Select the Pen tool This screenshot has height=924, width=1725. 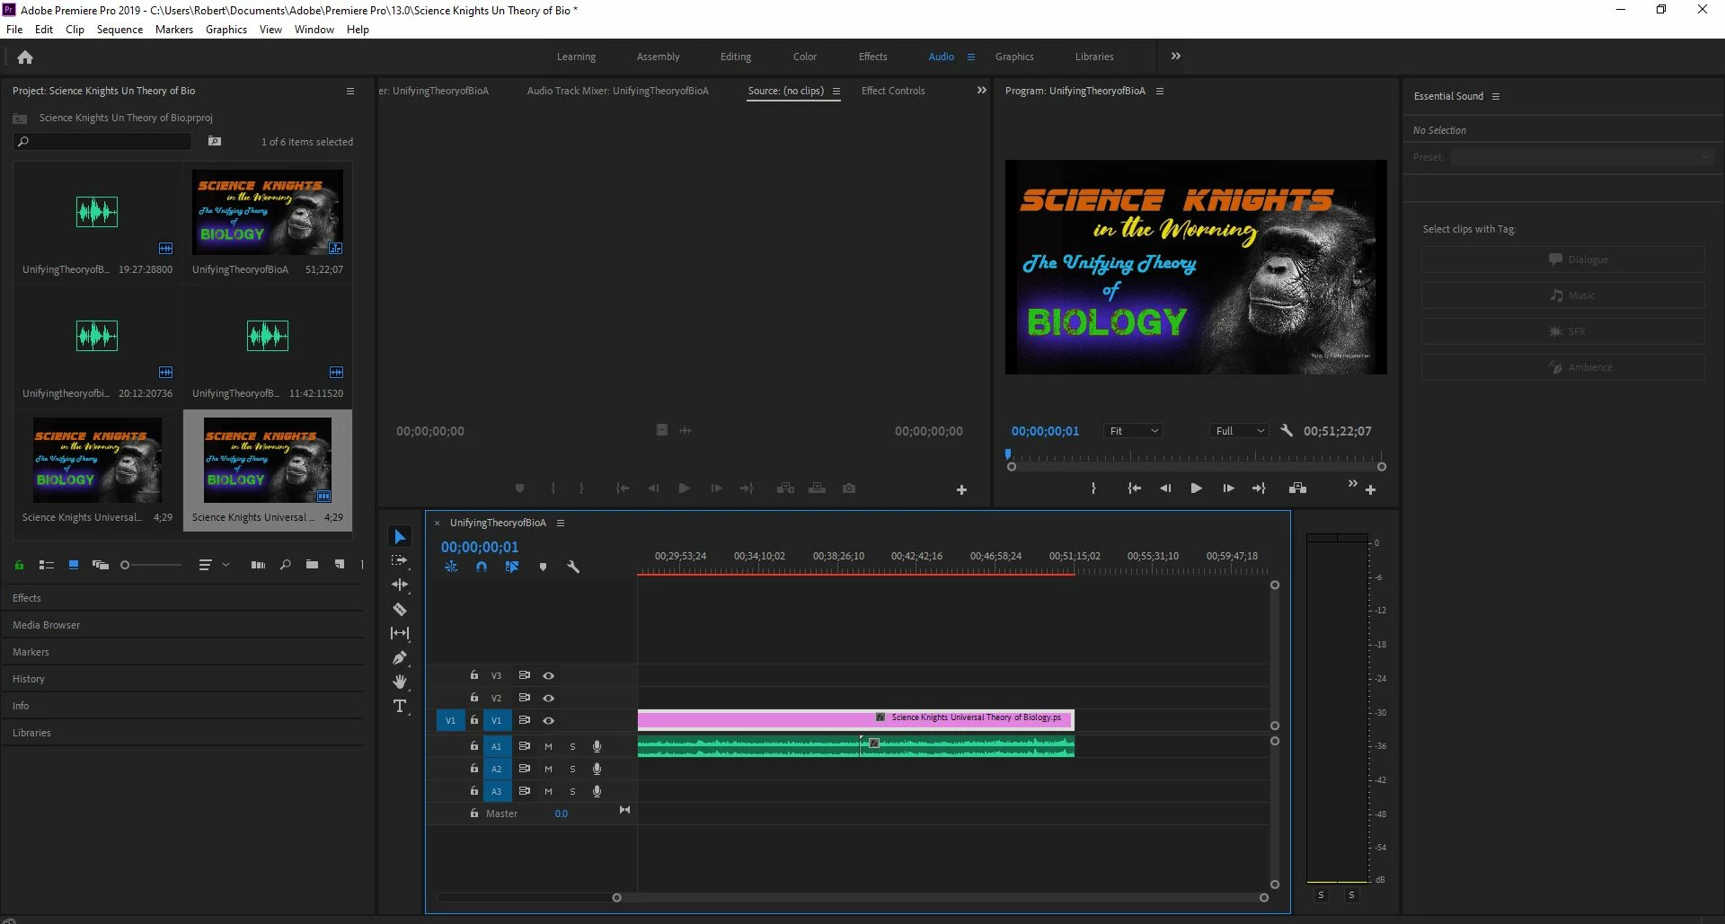pos(400,657)
